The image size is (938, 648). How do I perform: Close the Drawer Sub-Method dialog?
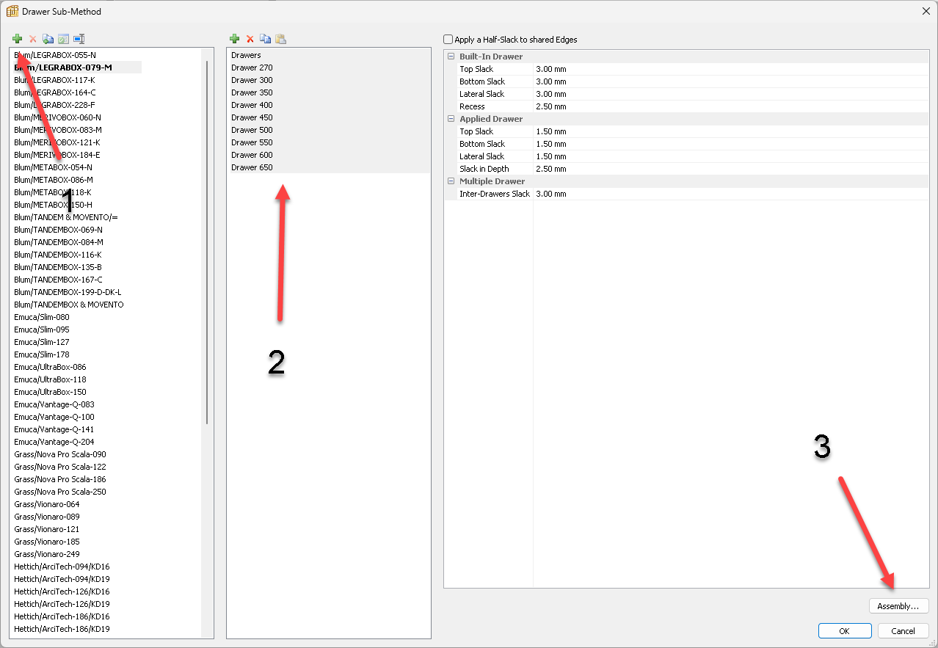point(925,11)
